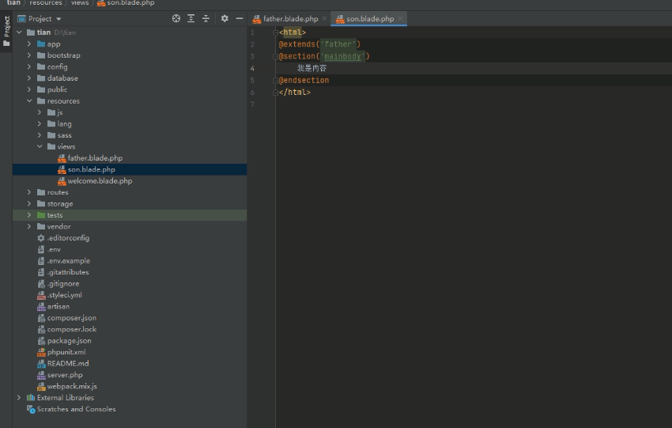Select welcome.blade.php in project tree

click(x=100, y=180)
